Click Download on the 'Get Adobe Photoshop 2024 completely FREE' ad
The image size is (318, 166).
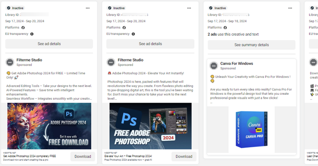83,156
